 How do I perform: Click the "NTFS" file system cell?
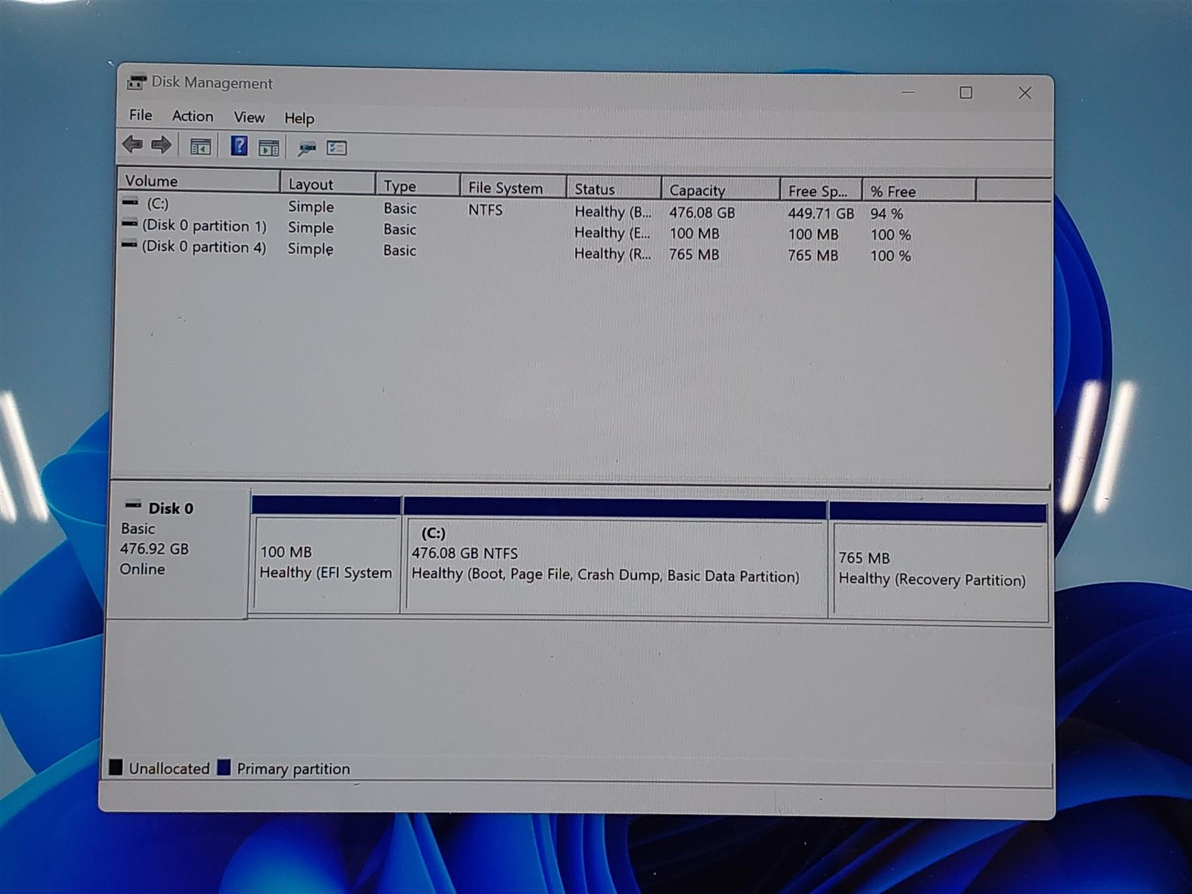pos(485,210)
